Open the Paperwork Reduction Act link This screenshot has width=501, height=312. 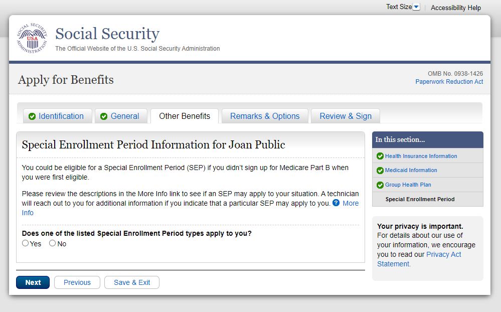[449, 82]
